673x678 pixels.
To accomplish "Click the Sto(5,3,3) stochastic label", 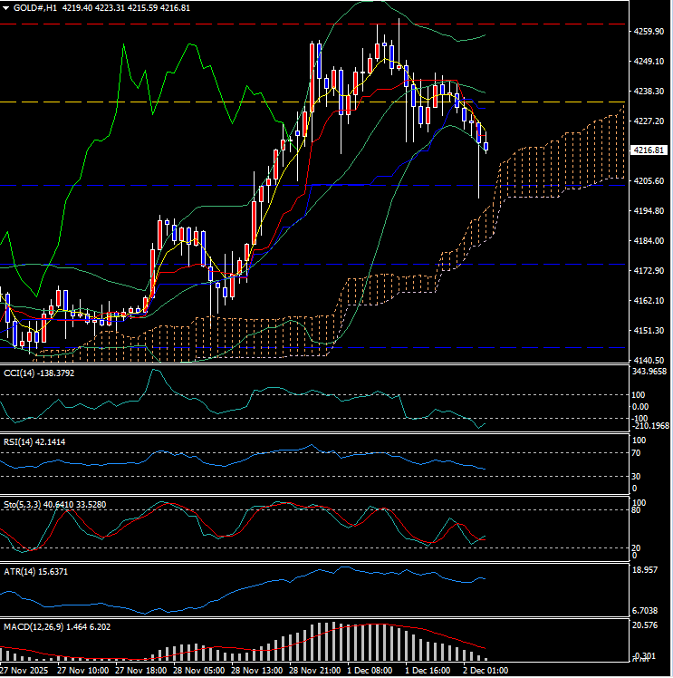I will pos(20,503).
